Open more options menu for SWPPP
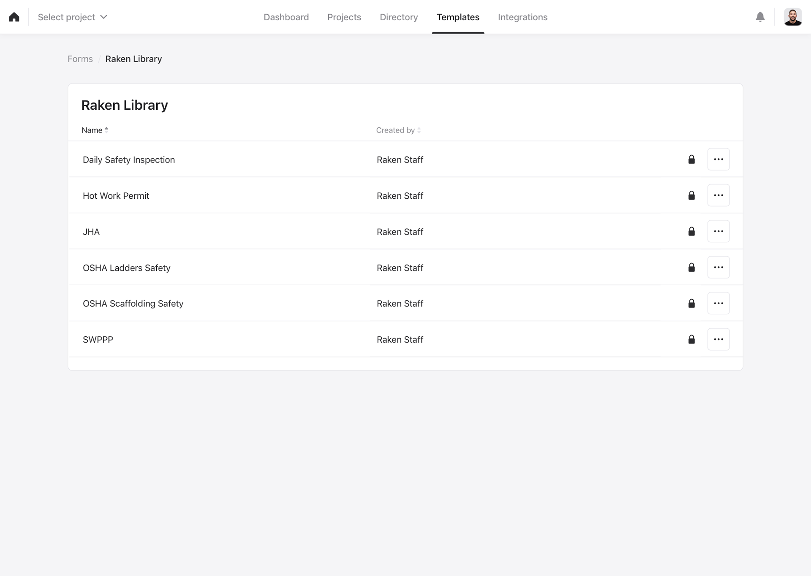This screenshot has width=811, height=576. click(x=718, y=339)
